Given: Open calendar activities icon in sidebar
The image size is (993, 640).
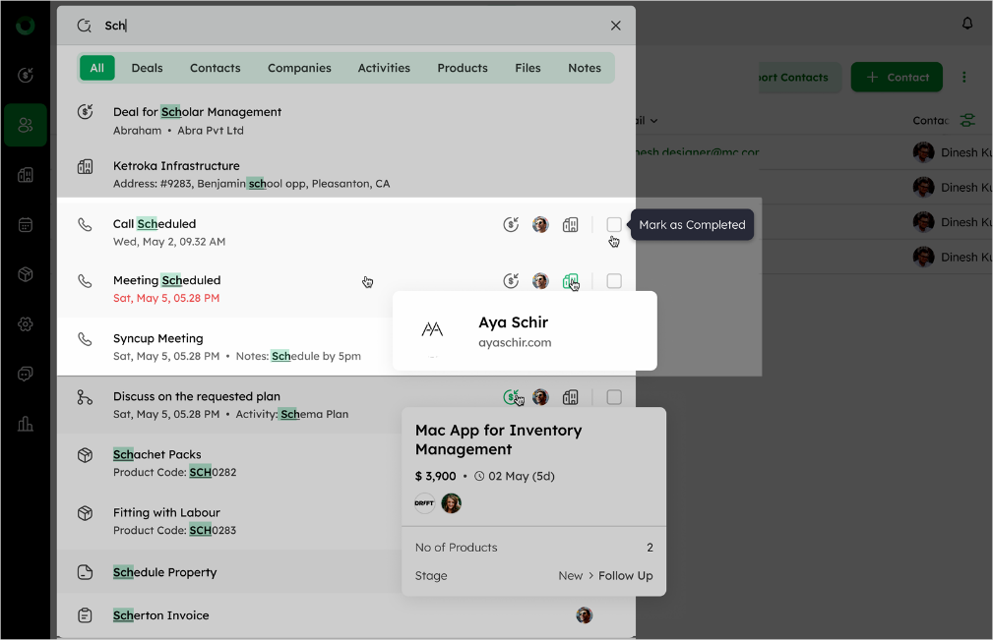Looking at the screenshot, I should 26,225.
